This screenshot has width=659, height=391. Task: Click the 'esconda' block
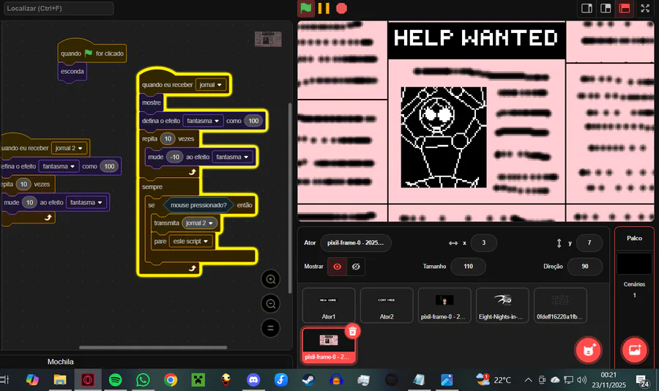tap(72, 72)
